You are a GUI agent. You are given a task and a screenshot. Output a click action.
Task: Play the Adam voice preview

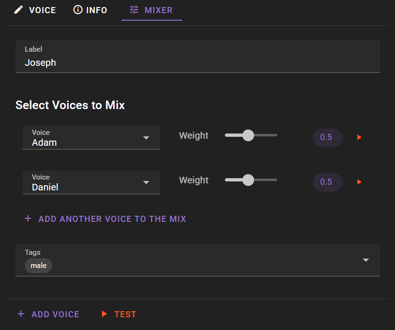coord(359,137)
